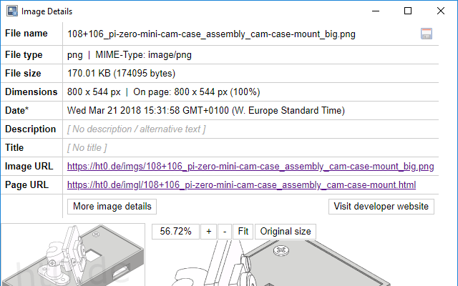Open the Image URL link
This screenshot has width=458, height=286.
[x=250, y=167]
